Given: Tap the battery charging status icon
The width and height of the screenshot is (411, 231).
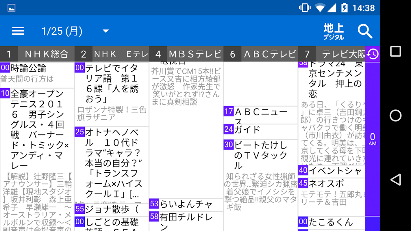Looking at the screenshot, I should [x=344, y=8].
